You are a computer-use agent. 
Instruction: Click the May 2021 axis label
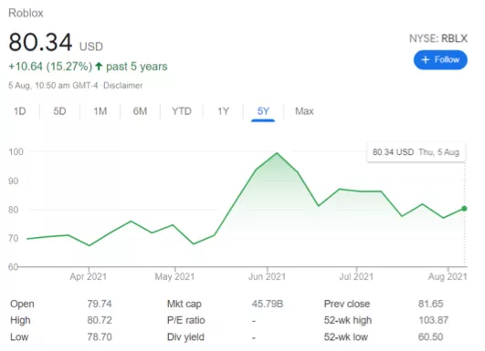pyautogui.click(x=174, y=276)
